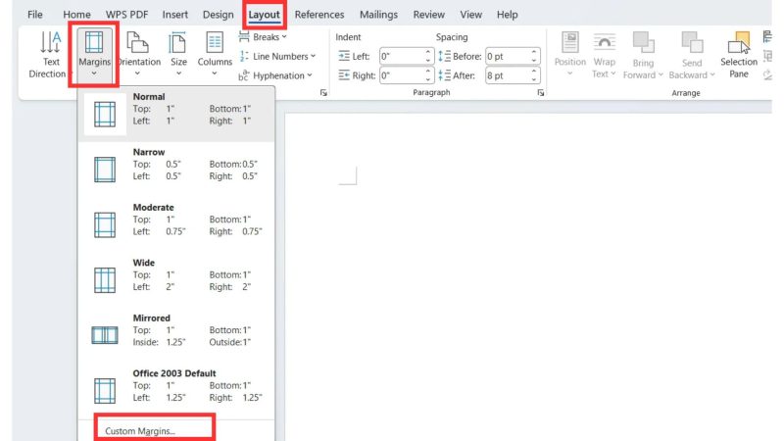The width and height of the screenshot is (784, 441).
Task: Switch to the Design tab
Action: pos(218,15)
